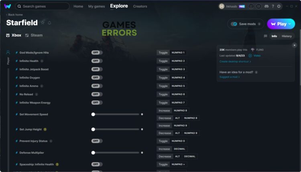Favorite Starfield with the star icon
The image size is (301, 172).
(43, 22)
